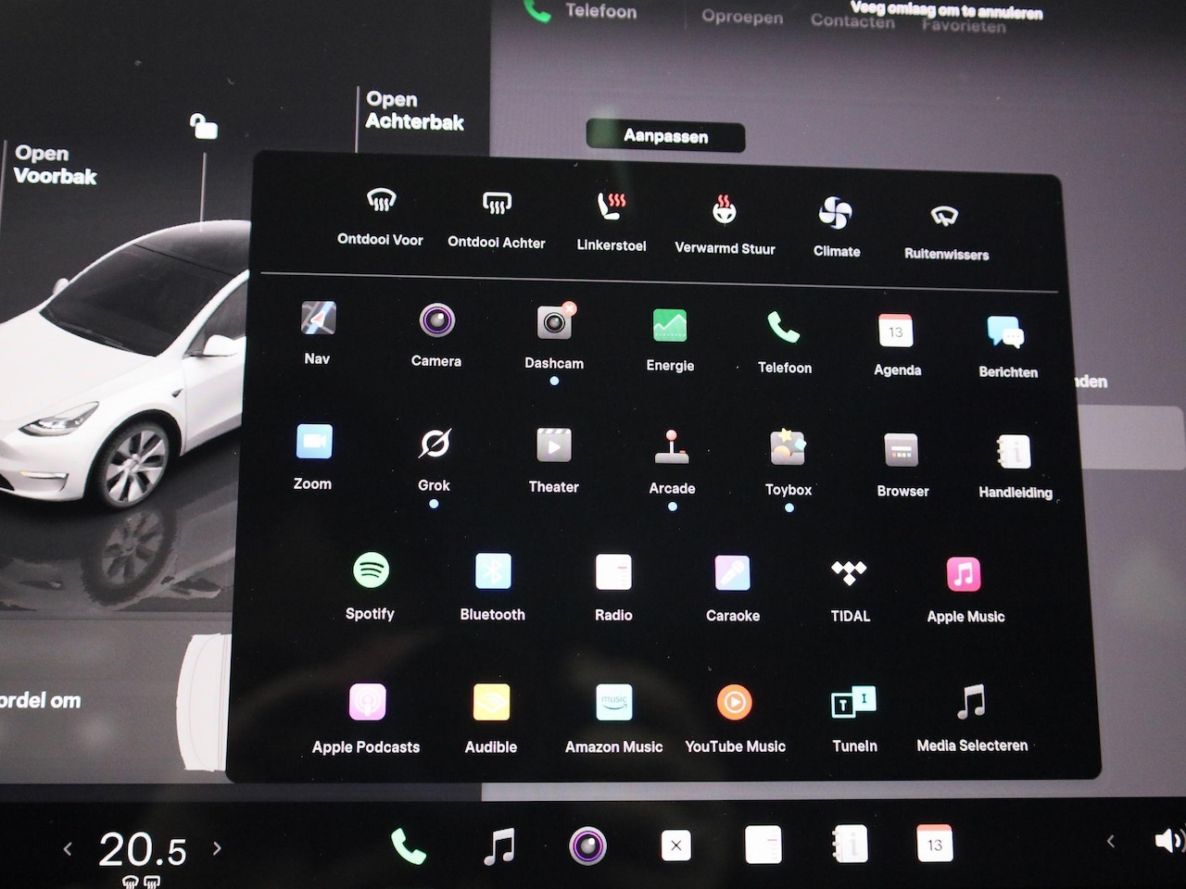Open Climate controls
This screenshot has height=889, width=1186.
click(836, 228)
